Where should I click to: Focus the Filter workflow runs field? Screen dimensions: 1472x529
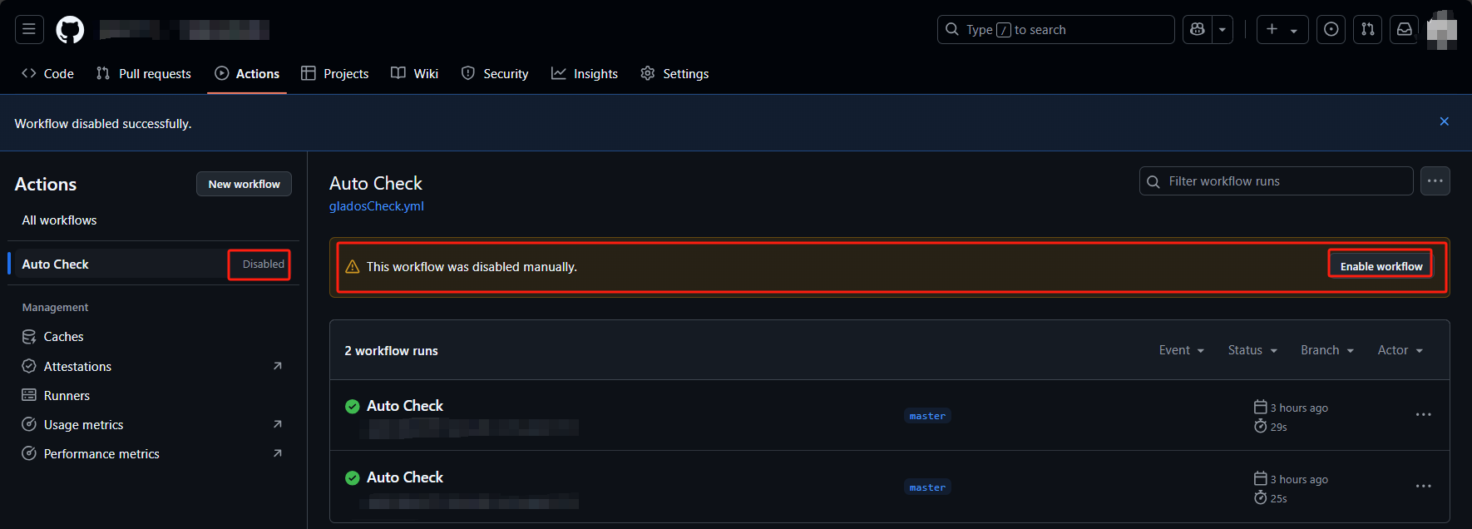[1286, 181]
